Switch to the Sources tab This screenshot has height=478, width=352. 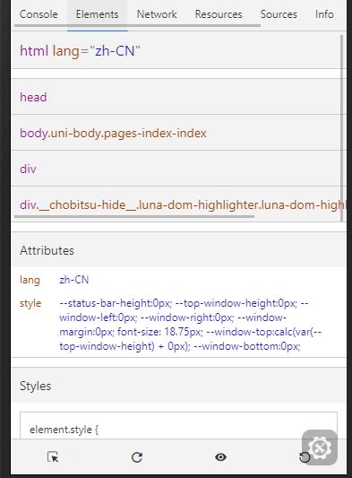[279, 14]
